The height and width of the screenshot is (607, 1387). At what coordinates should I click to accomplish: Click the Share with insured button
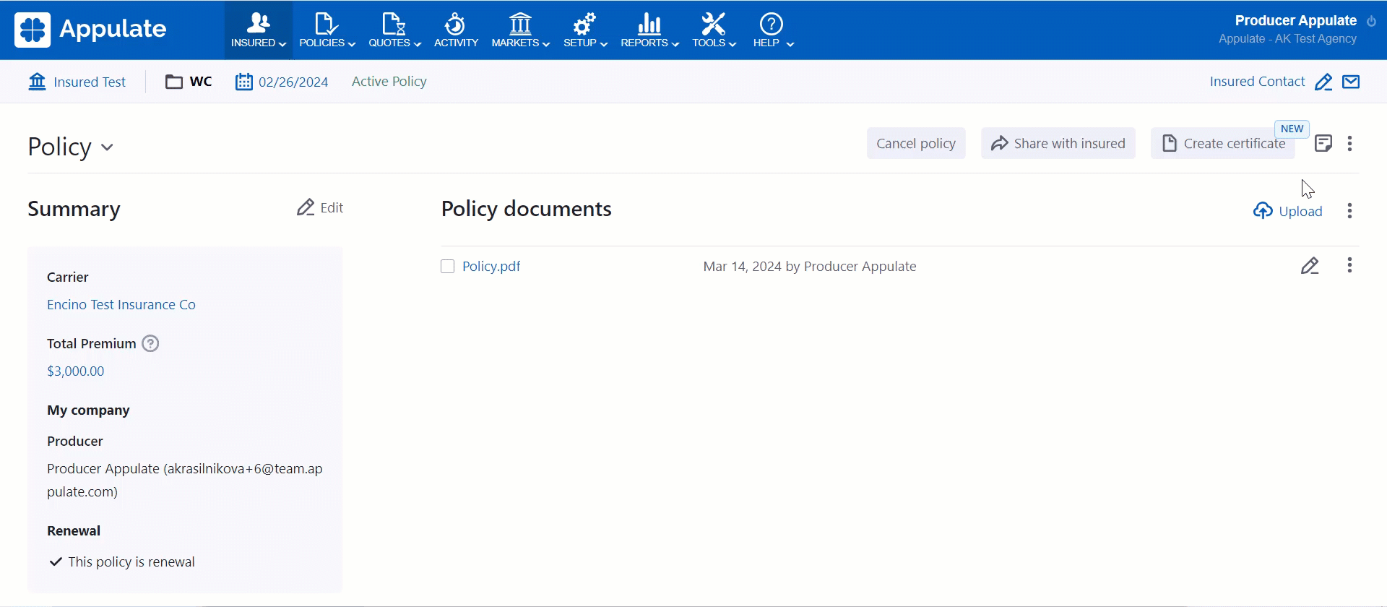coord(1058,144)
